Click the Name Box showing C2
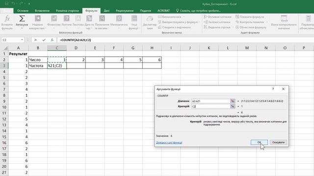 [11, 40]
